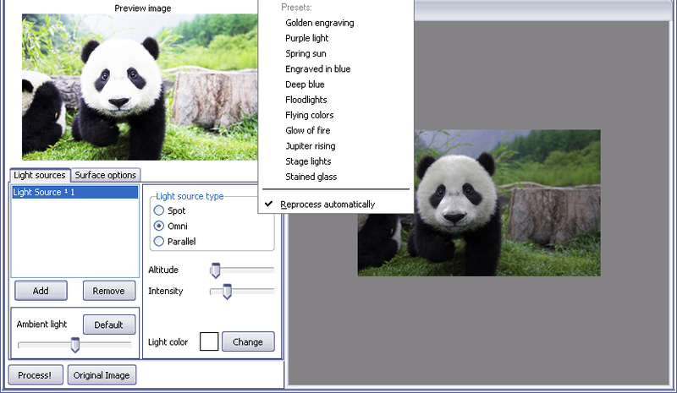Click the Light color white swatch
The width and height of the screenshot is (677, 393).
(208, 342)
